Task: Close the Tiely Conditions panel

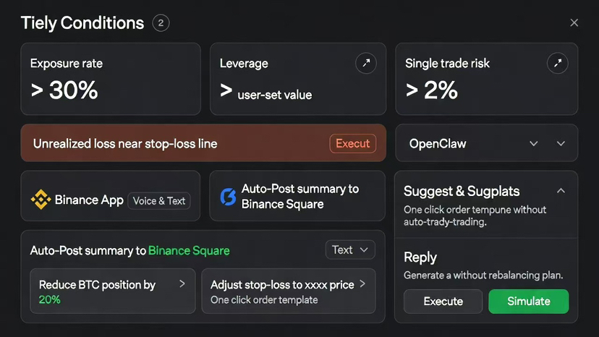Action: coord(574,23)
